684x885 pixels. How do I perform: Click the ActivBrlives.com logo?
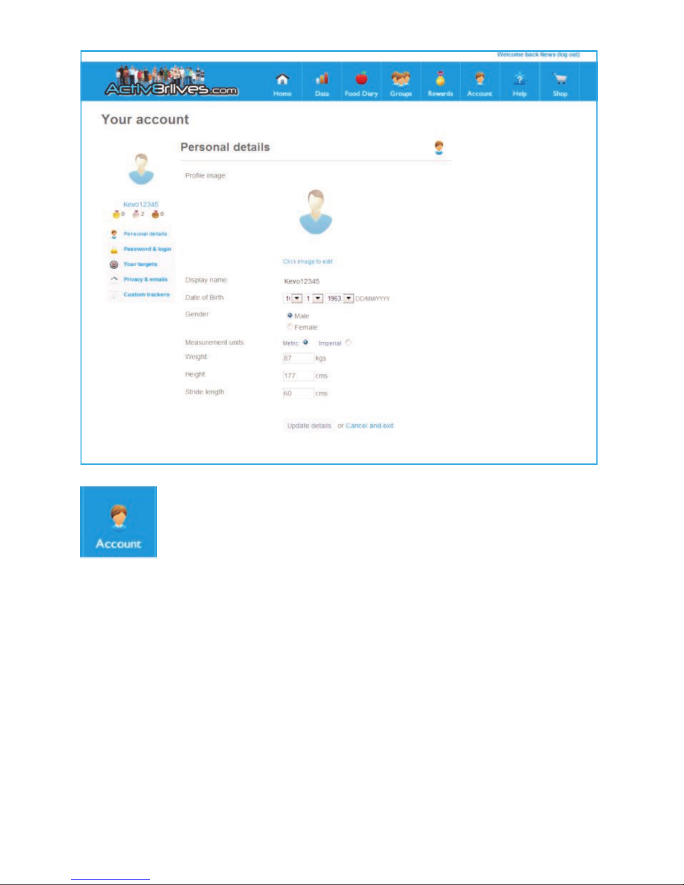(x=171, y=82)
